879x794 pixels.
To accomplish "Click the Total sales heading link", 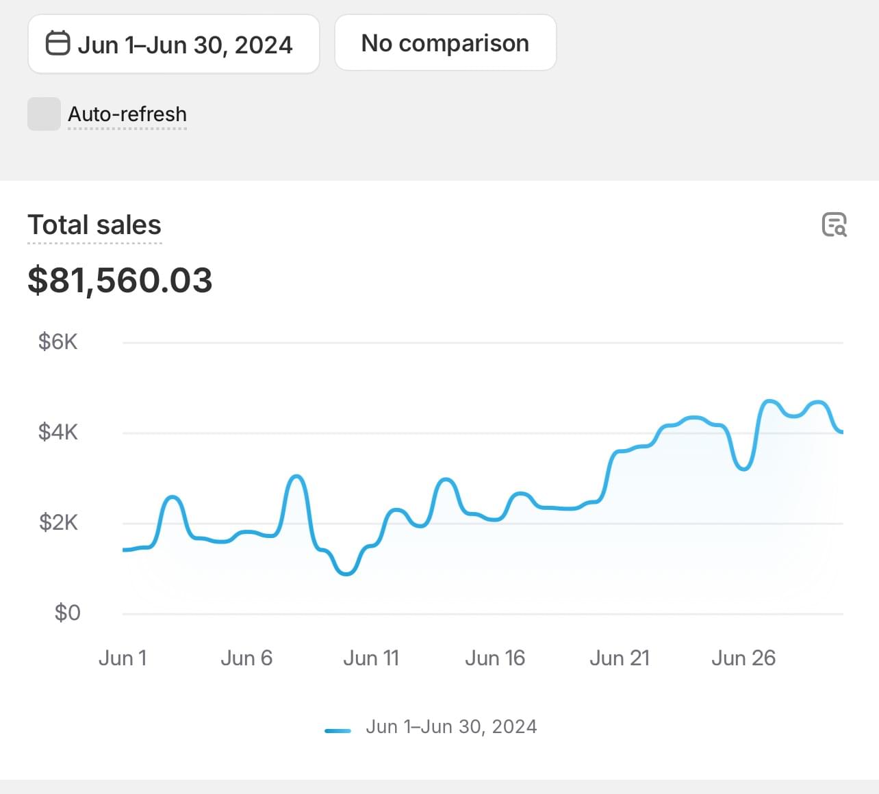I will 94,225.
